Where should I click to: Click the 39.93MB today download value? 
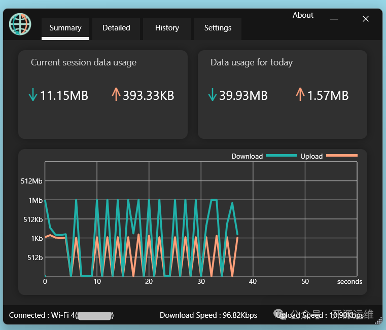point(243,95)
